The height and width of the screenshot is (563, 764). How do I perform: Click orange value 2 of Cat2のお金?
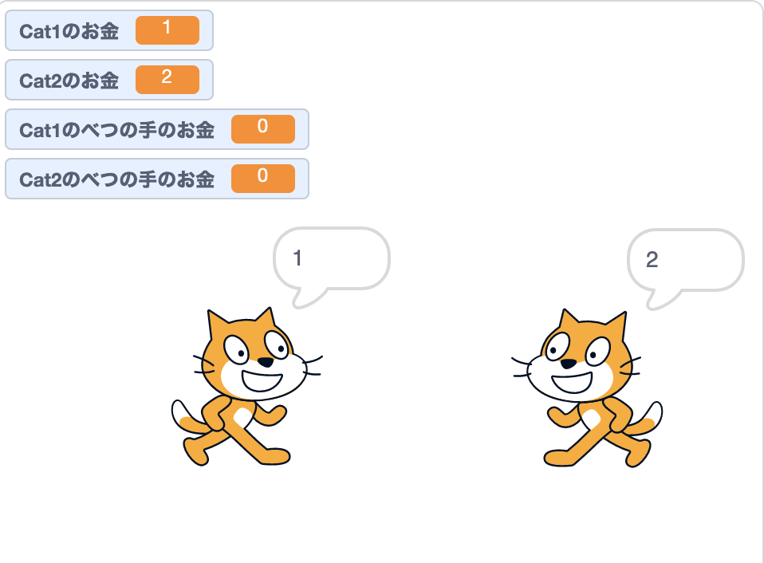click(x=167, y=80)
